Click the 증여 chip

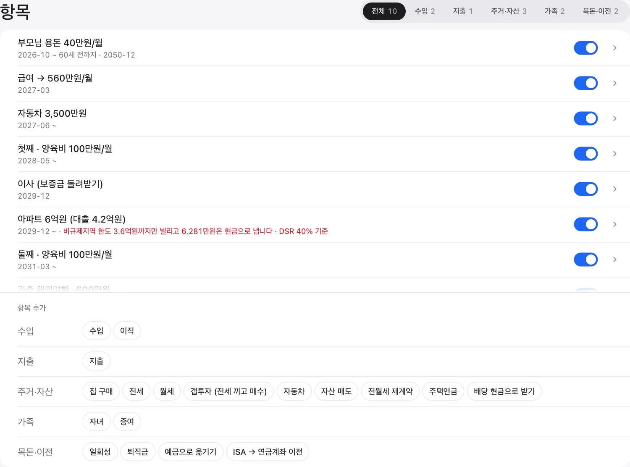pos(127,422)
